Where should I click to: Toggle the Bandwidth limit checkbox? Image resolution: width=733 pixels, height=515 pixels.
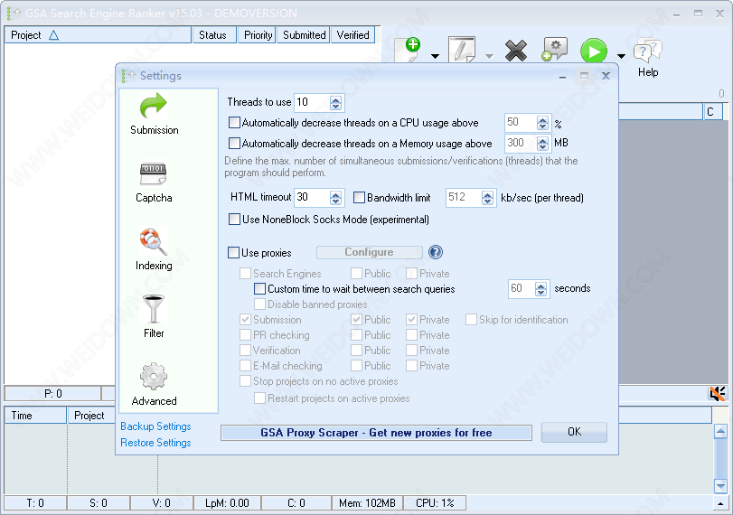pyautogui.click(x=359, y=198)
